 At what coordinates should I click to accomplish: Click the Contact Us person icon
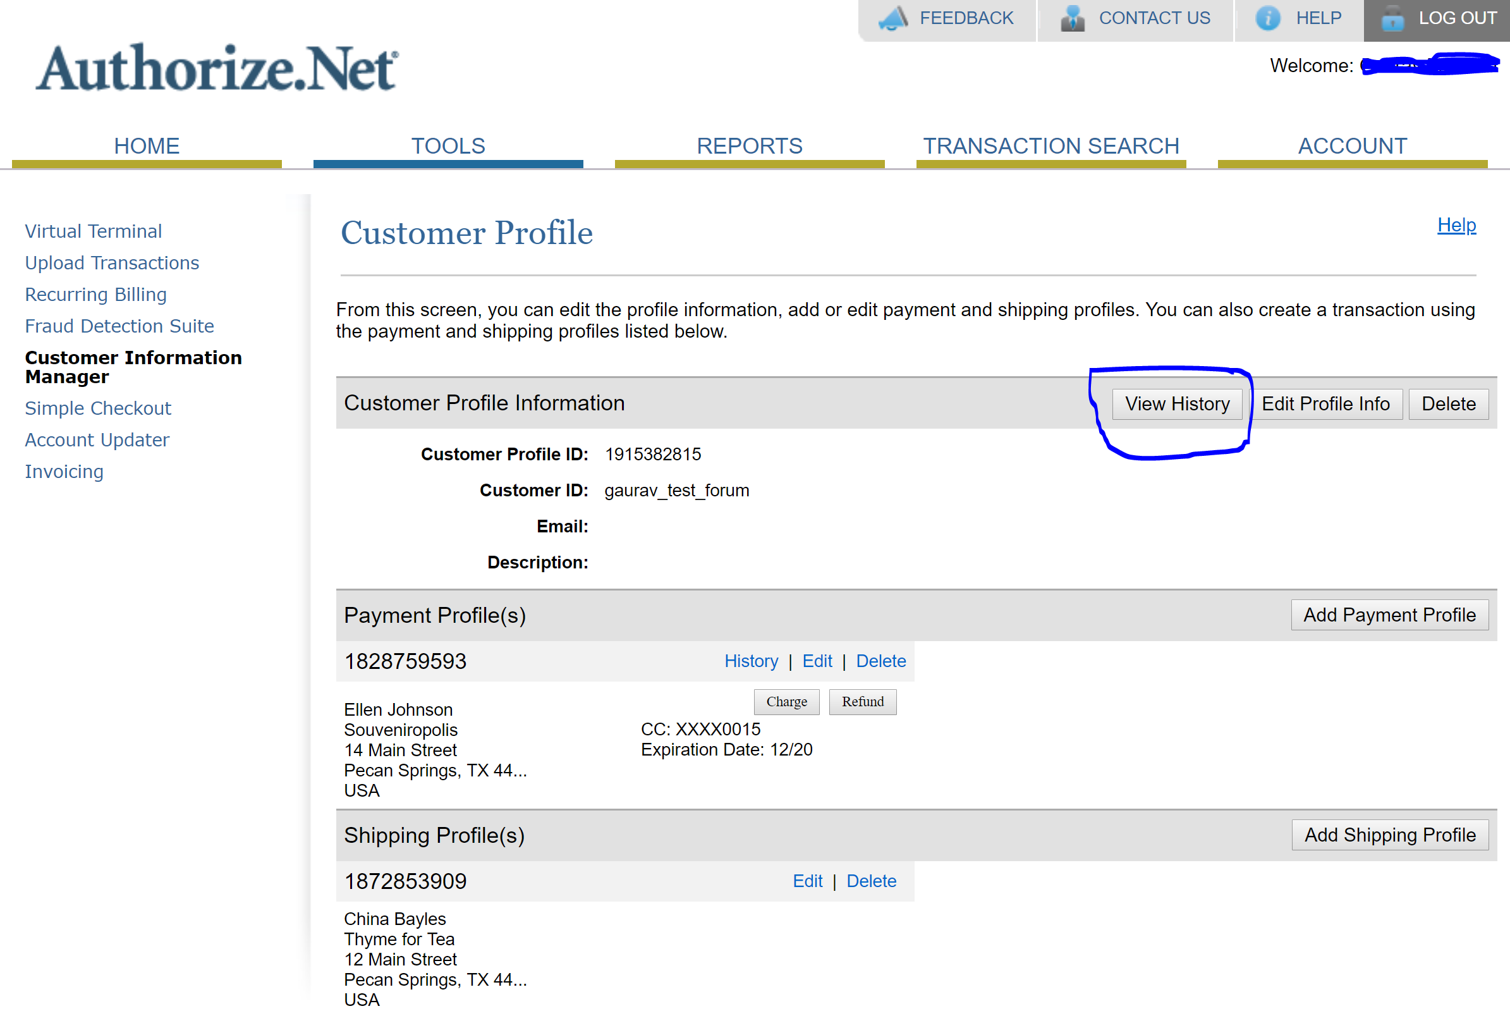1072,18
